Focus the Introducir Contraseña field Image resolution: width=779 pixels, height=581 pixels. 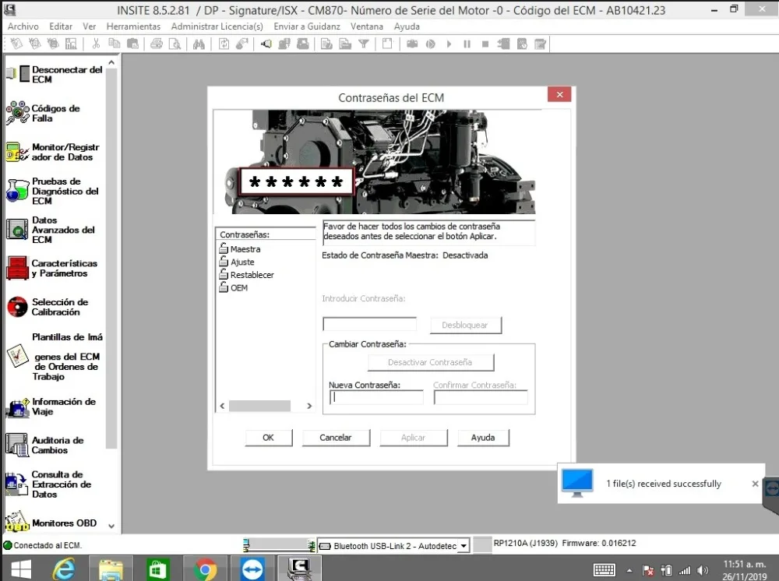point(369,324)
